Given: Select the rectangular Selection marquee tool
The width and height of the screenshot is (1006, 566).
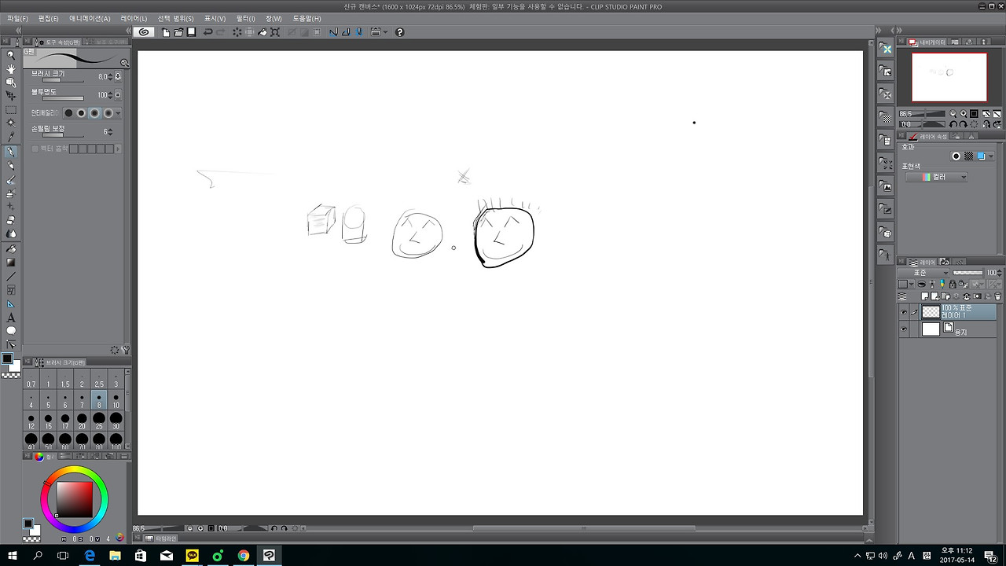Looking at the screenshot, I should 11,110.
